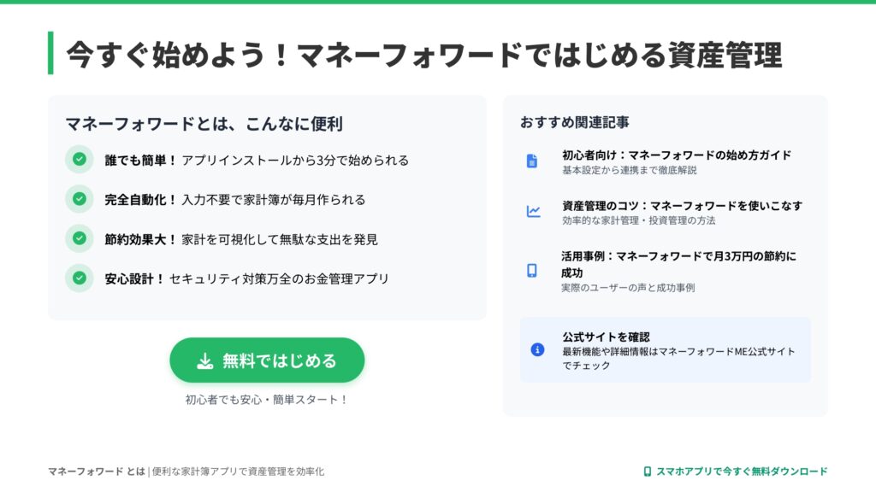Click the line chart icon for 資産管理のコツ
This screenshot has width=876, height=492.
[533, 212]
